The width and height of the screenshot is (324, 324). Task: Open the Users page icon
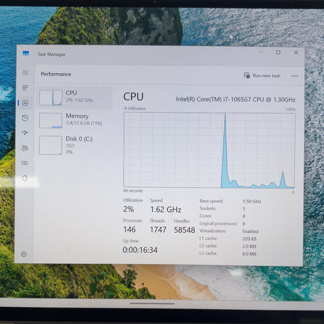pos(25,148)
